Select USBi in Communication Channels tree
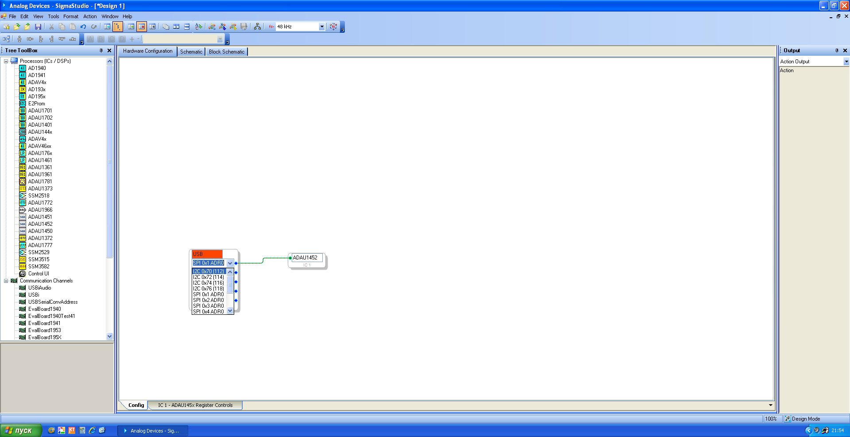Screen dimensions: 850x437 tap(34, 295)
